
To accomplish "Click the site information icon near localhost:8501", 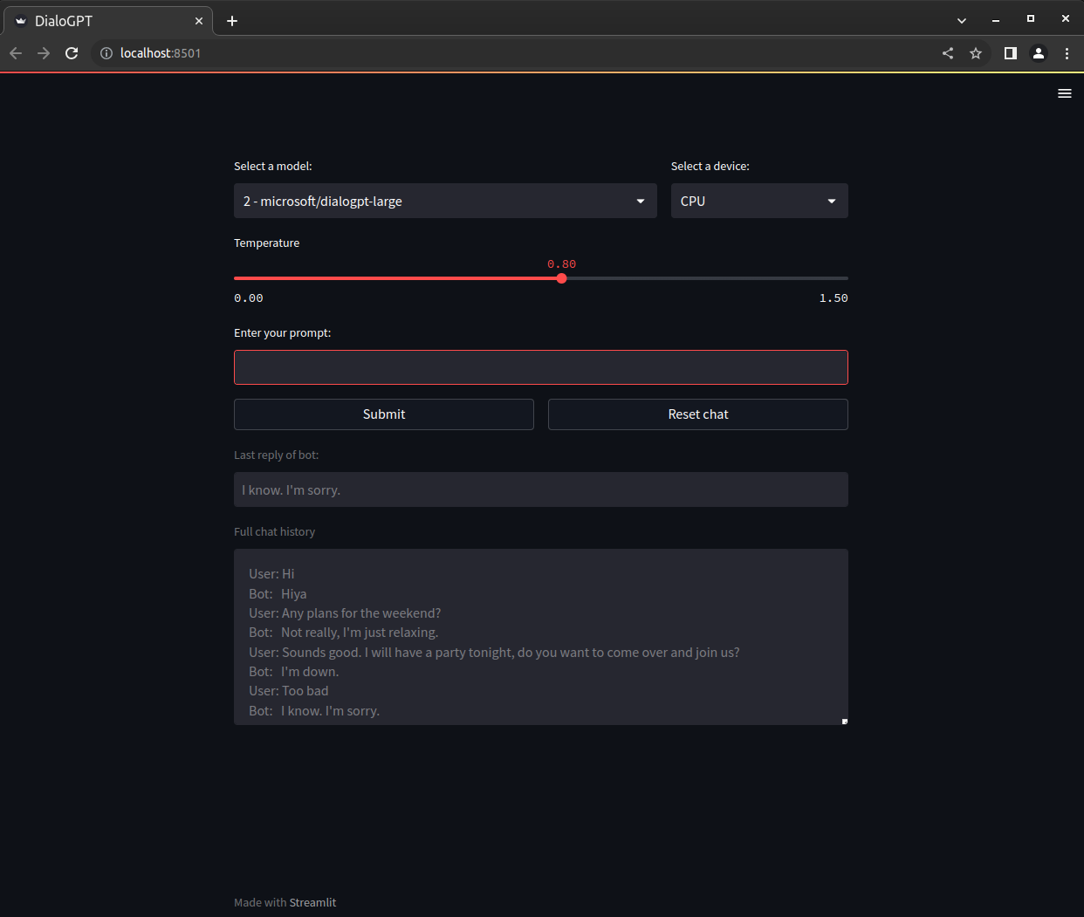I will [106, 52].
